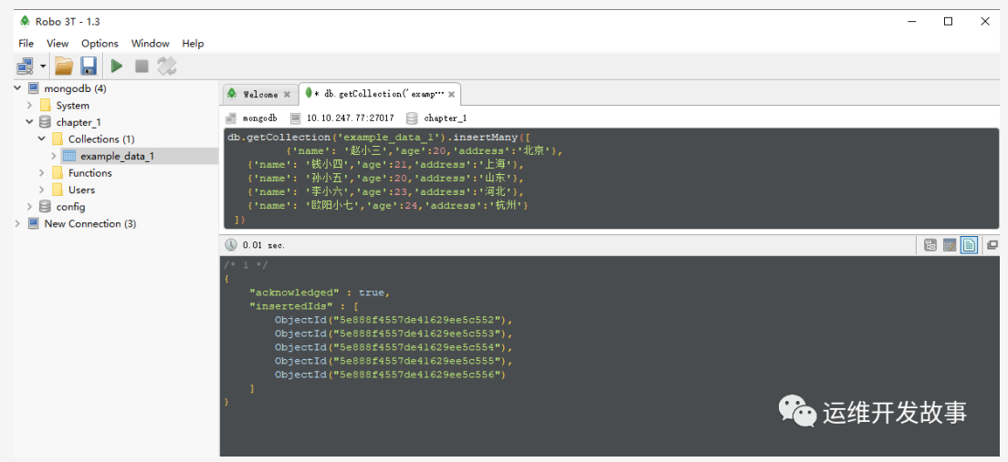This screenshot has width=1008, height=462.
Task: Open the Connect icon dropdown arrow
Action: [x=43, y=67]
